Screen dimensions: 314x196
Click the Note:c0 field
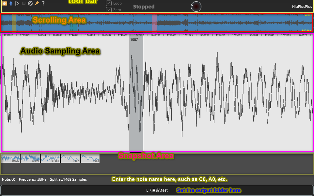8,179
